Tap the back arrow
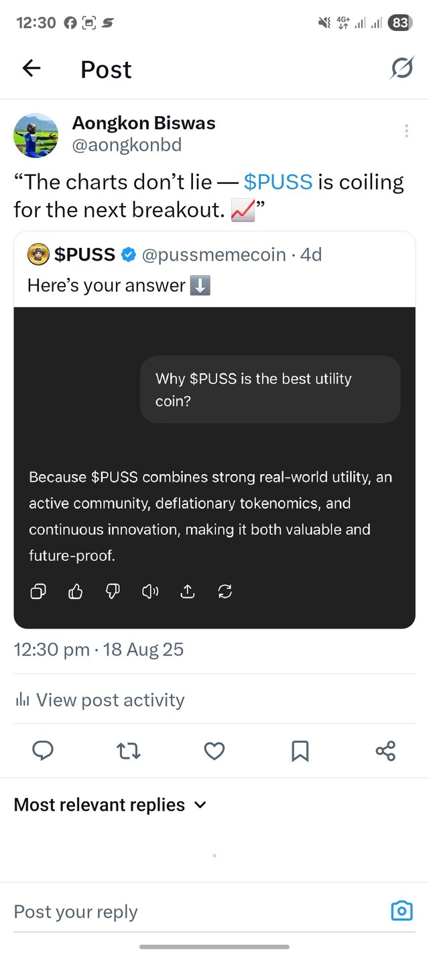Screen dimensions: 429x955 [x=32, y=68]
